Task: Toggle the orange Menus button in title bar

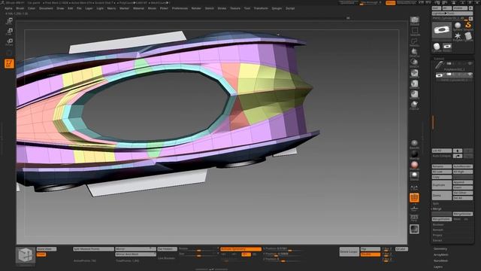Action: click(391, 3)
